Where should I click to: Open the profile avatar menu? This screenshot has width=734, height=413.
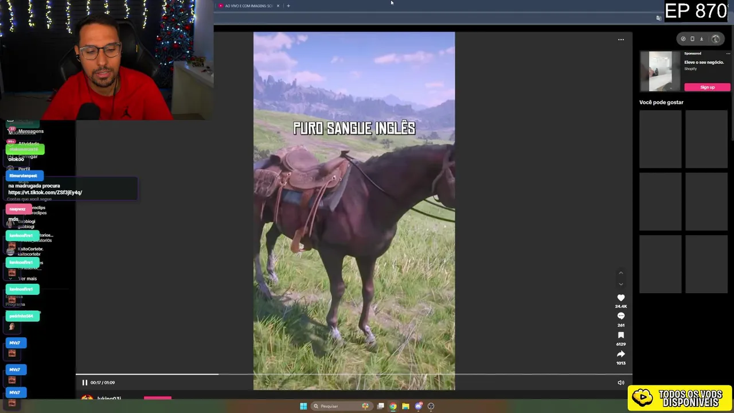click(x=716, y=39)
